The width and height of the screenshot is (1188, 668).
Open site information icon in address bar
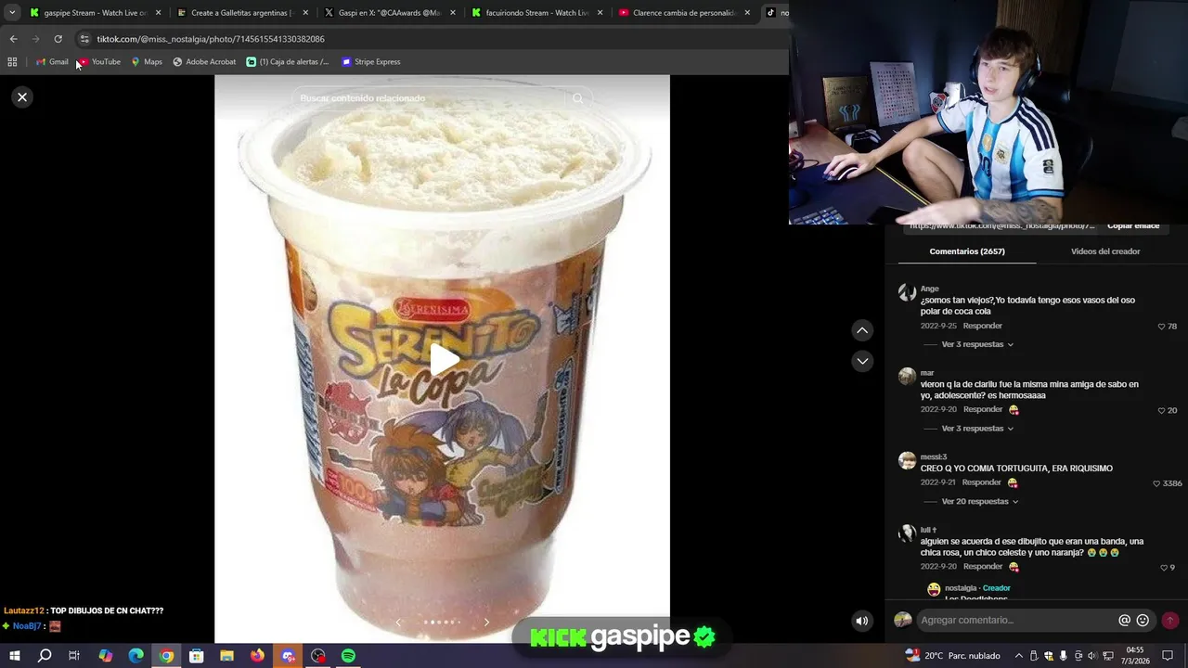pos(84,39)
